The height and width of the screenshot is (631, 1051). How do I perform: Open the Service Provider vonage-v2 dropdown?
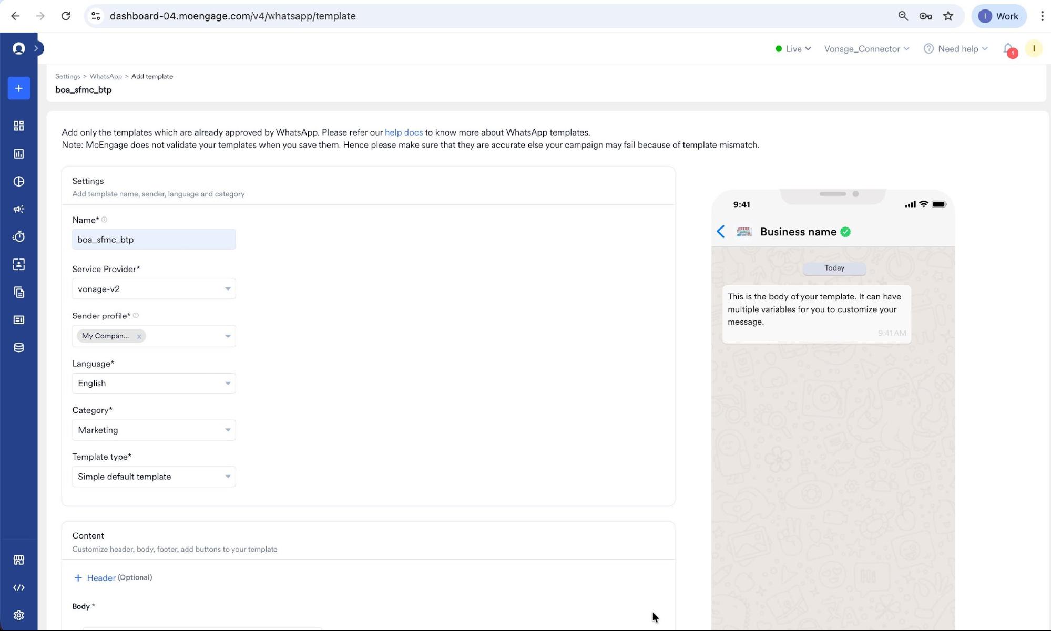click(154, 289)
